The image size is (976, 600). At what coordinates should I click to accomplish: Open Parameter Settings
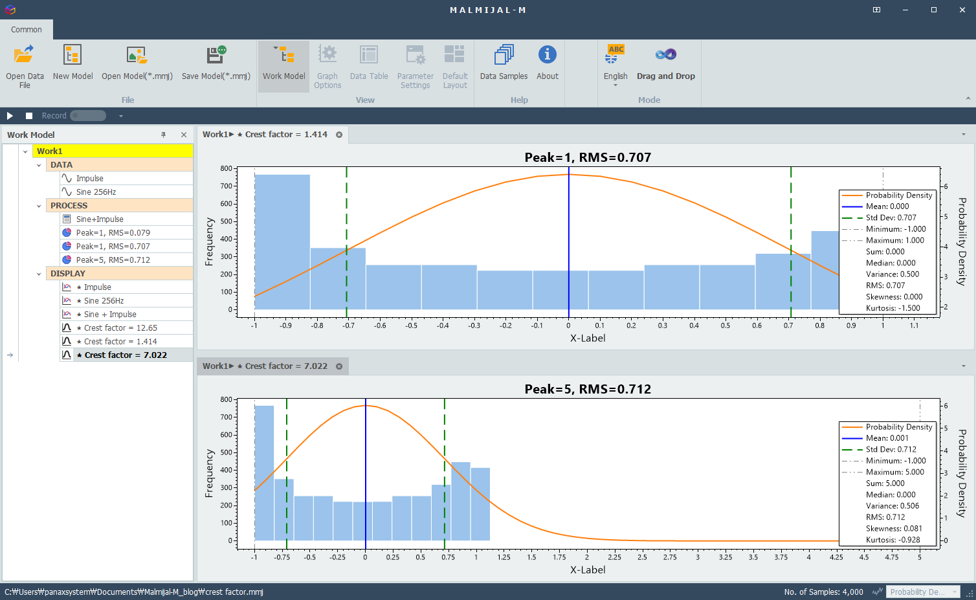tap(416, 66)
